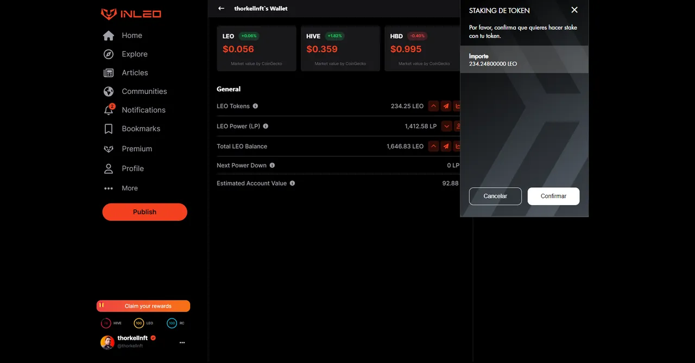Click LEO +0.06% change badge

pyautogui.click(x=249, y=36)
